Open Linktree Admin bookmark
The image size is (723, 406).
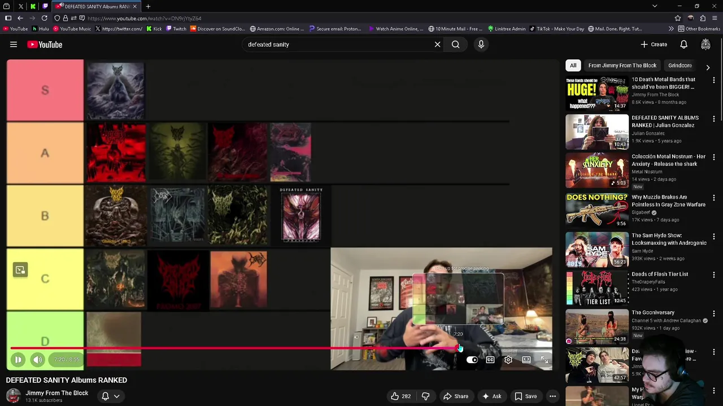(506, 29)
